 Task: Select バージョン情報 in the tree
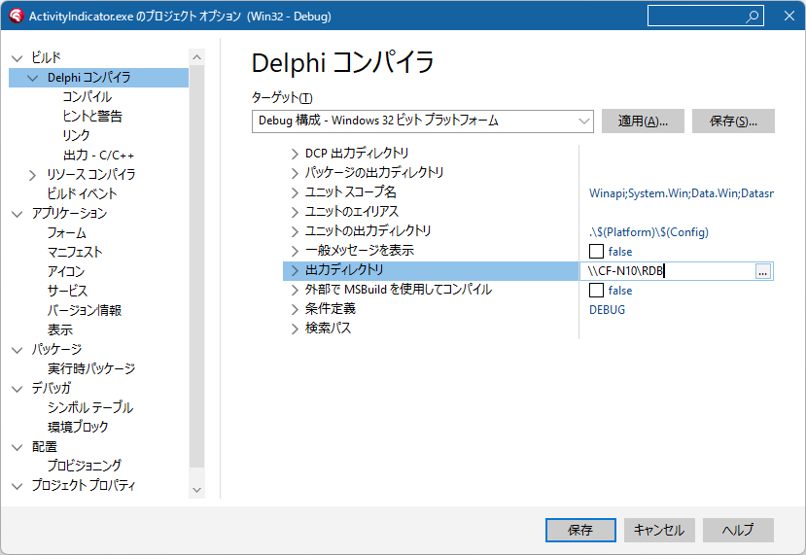(85, 310)
